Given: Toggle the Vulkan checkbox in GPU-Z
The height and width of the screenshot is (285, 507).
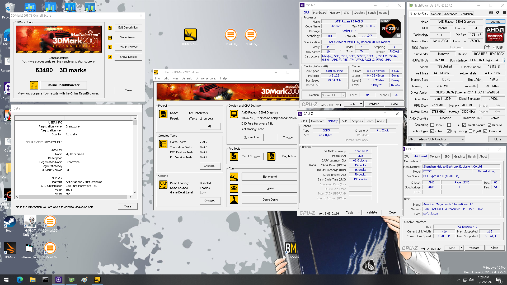Looking at the screenshot, I should coord(432,131).
